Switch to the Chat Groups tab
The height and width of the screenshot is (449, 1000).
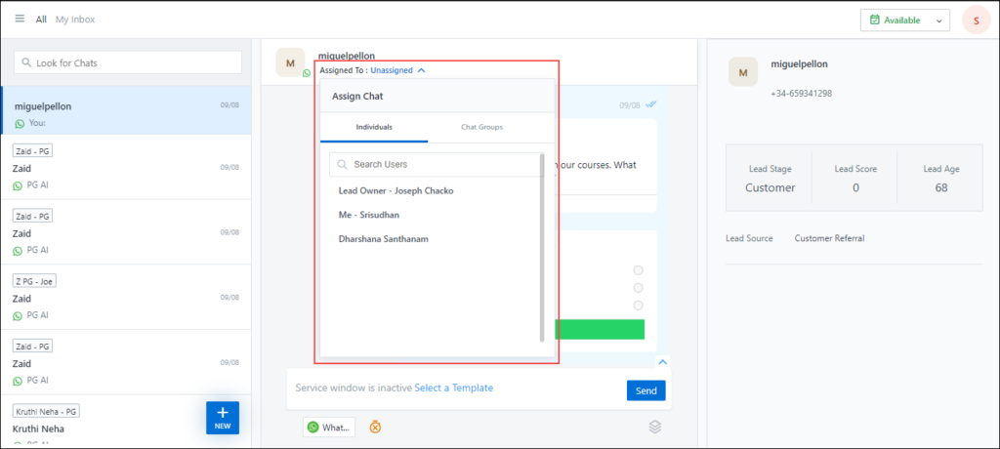click(x=481, y=128)
